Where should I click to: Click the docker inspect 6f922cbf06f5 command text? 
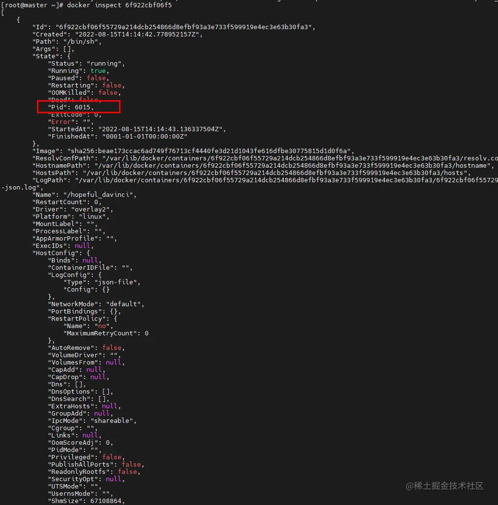tap(120, 5)
